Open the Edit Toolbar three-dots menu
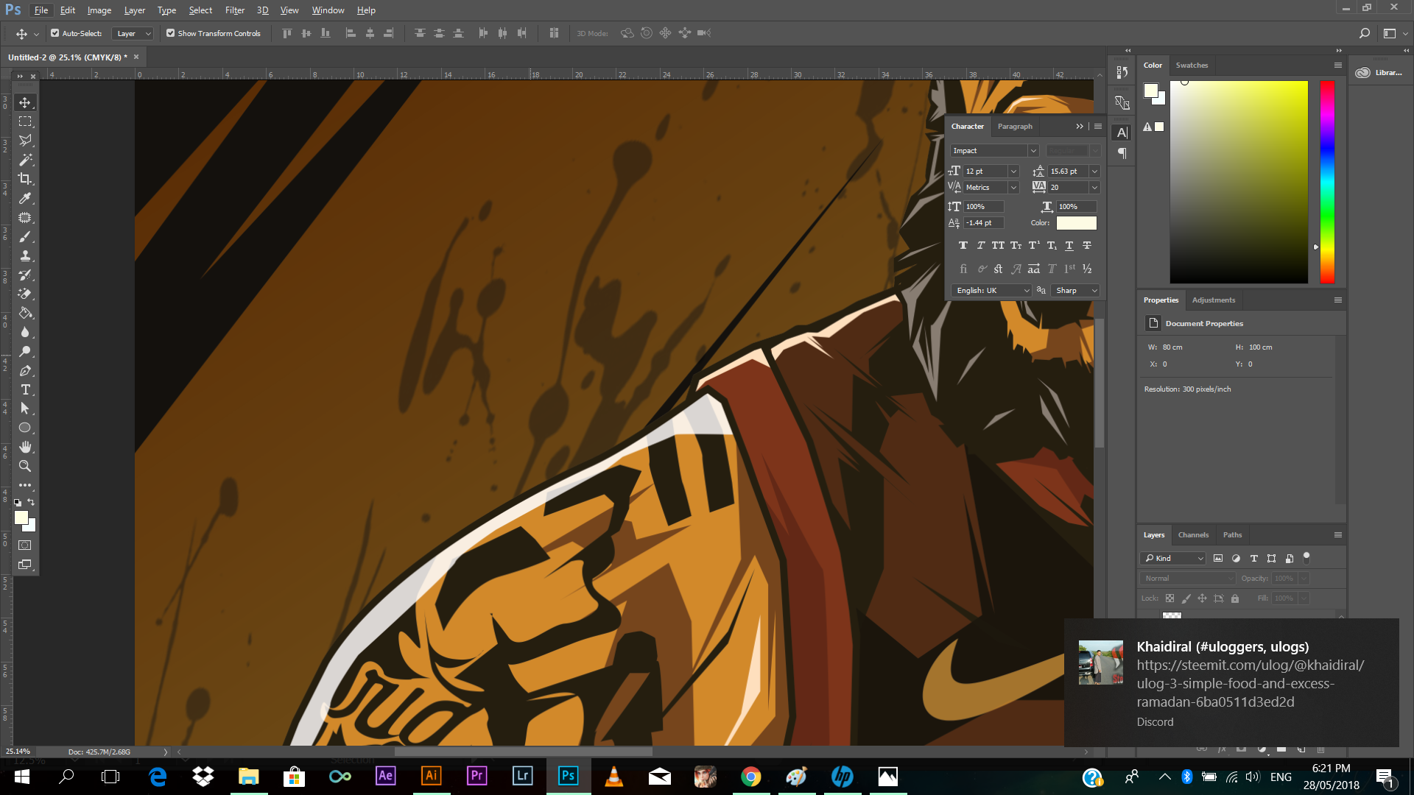Viewport: 1414px width, 795px height. (25, 485)
